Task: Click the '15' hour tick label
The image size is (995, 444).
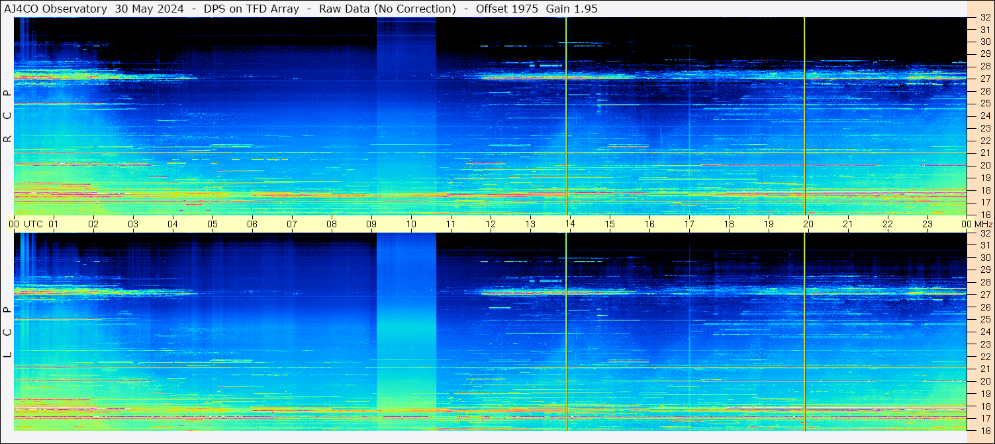Action: [x=610, y=224]
